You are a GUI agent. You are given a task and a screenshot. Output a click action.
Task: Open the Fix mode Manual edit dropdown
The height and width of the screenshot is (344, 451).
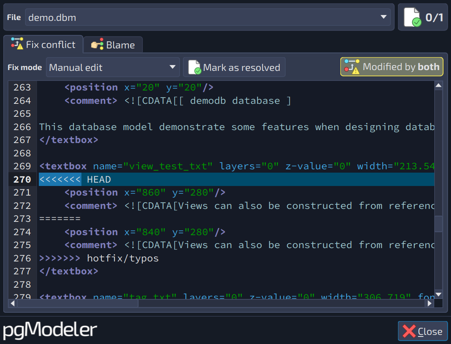coord(113,67)
